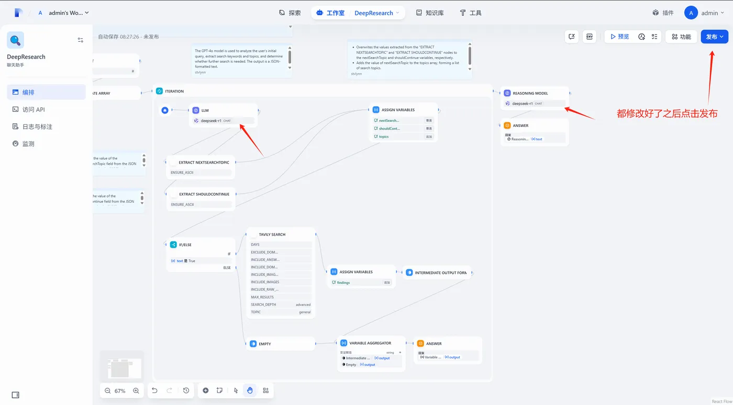Select the EXTRACT NEXTSEARCHTOPIC node
Viewport: 733px width, 405px height.
pyautogui.click(x=201, y=167)
